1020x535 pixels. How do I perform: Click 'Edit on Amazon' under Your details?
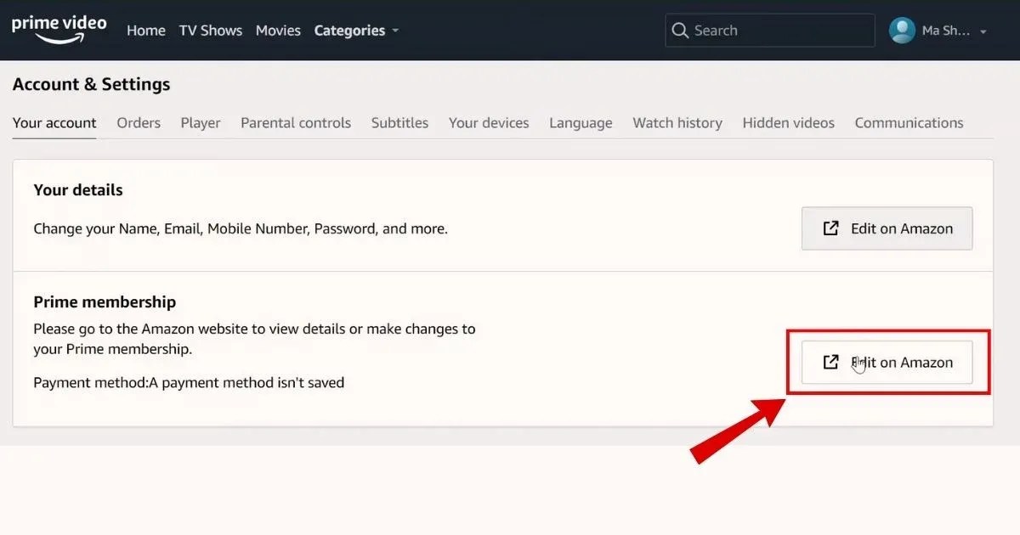click(x=887, y=228)
